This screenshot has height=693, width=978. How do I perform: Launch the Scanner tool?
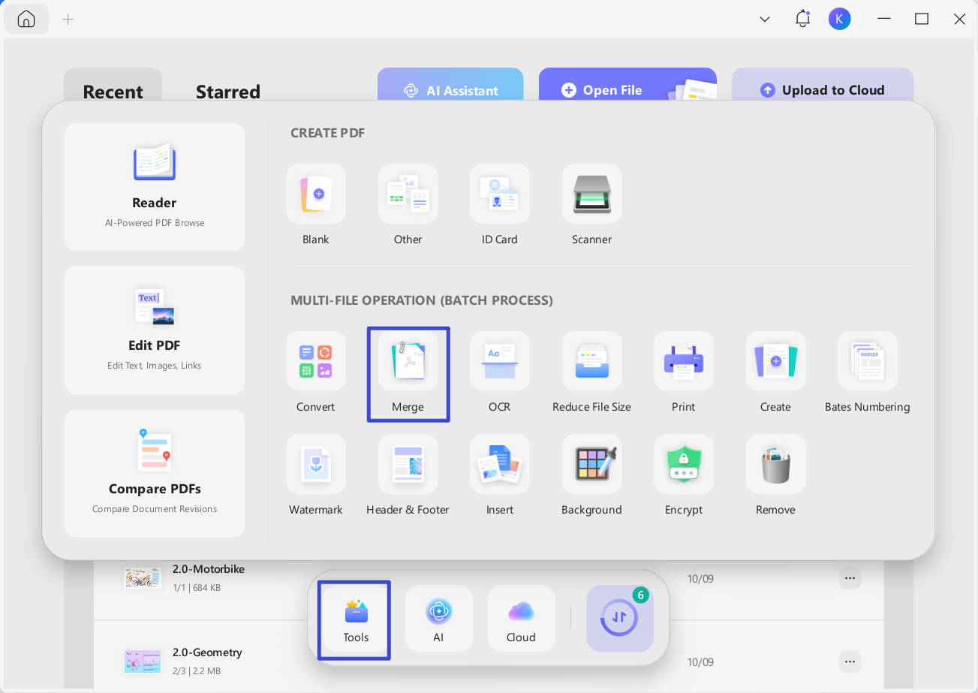coord(592,194)
